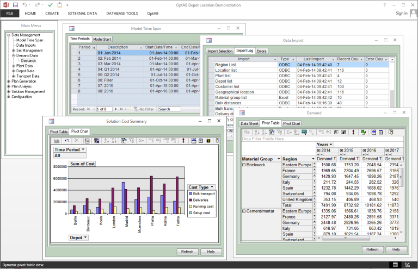Screen dimensions: 418x269
Task: Switch to Data Sheet tab in Demand
Action: point(249,123)
